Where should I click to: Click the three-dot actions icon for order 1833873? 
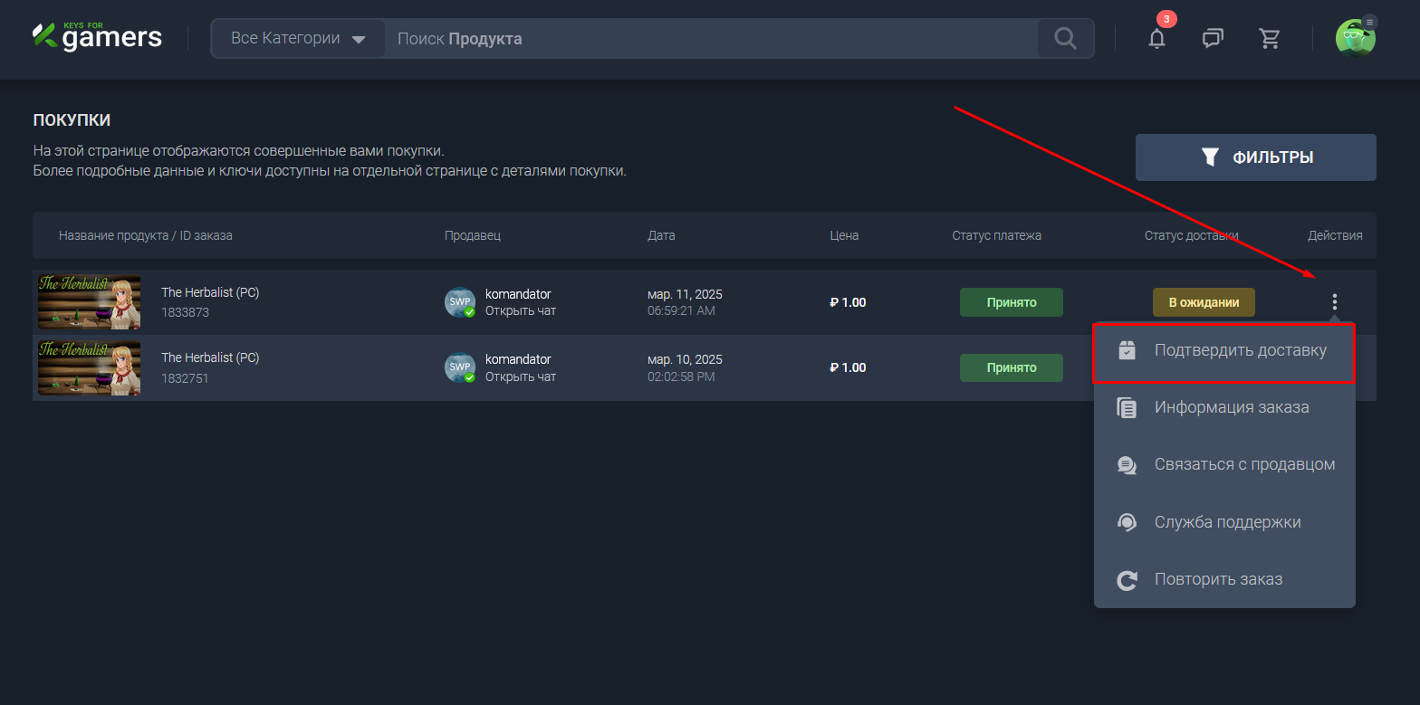[1334, 302]
